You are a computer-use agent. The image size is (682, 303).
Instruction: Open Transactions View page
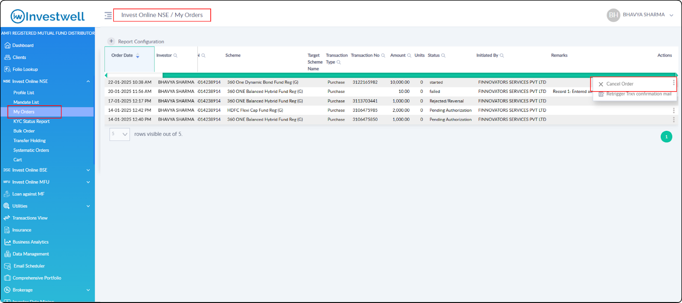pos(30,218)
